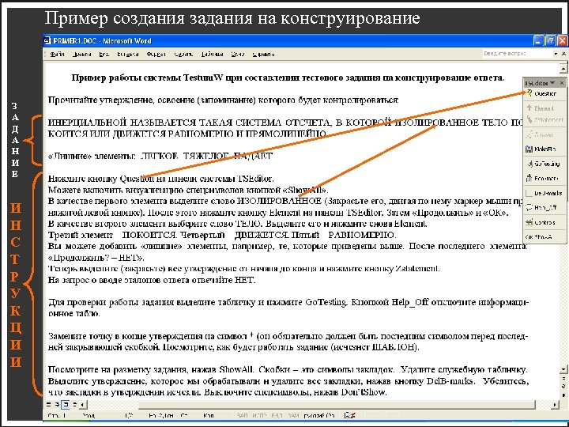Open the Формат menu
This screenshot has height=427, width=569.
156,54
